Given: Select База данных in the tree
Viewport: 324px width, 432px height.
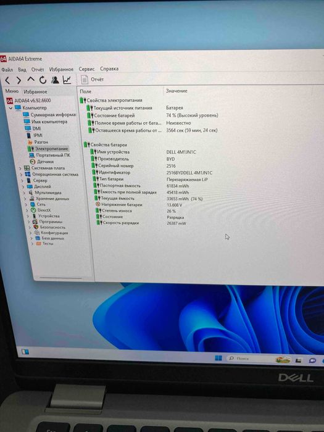Looking at the screenshot, I should [x=49, y=238].
